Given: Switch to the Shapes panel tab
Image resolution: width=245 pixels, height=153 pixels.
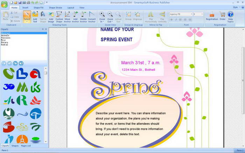Looking at the screenshot, I should tap(15, 146).
